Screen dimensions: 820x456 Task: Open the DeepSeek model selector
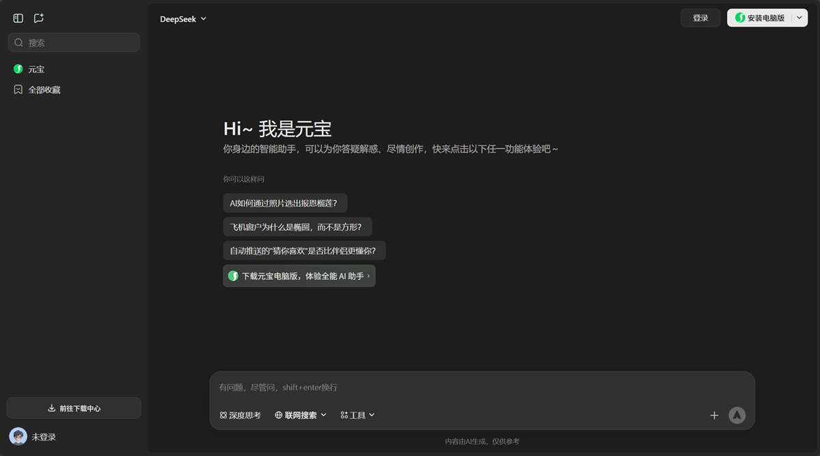point(183,18)
